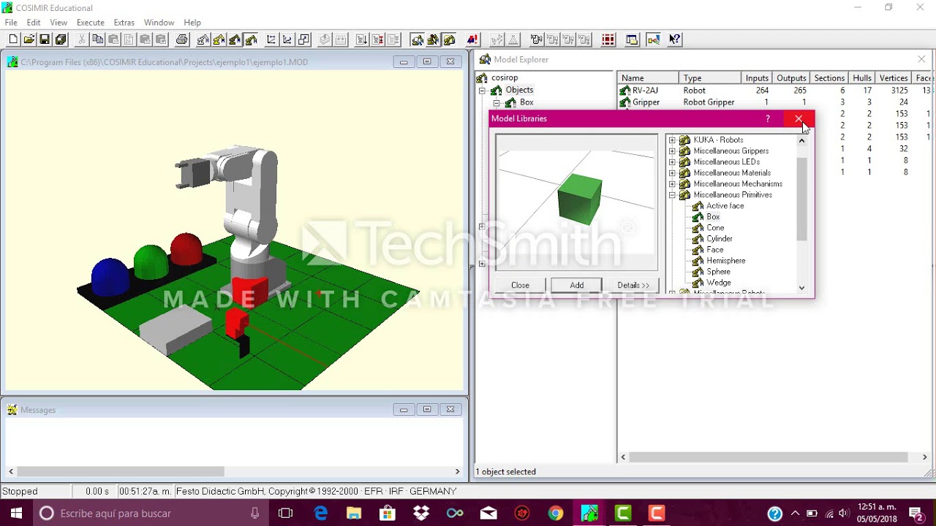Expand the KUKA - Robots library node

(x=672, y=140)
